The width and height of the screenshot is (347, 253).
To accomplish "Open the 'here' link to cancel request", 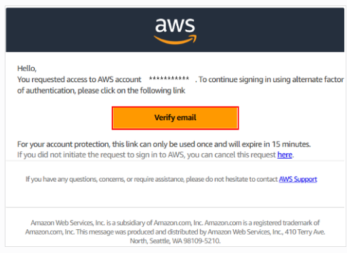I will coord(285,155).
